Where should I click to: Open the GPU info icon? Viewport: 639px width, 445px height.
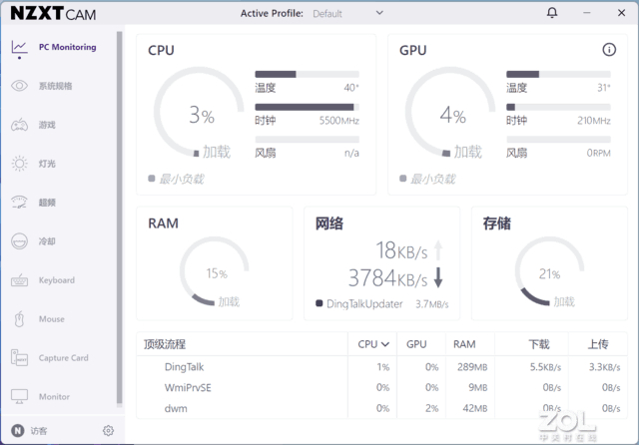[609, 50]
